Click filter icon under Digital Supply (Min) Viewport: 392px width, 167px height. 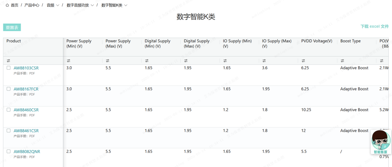pos(147,61)
